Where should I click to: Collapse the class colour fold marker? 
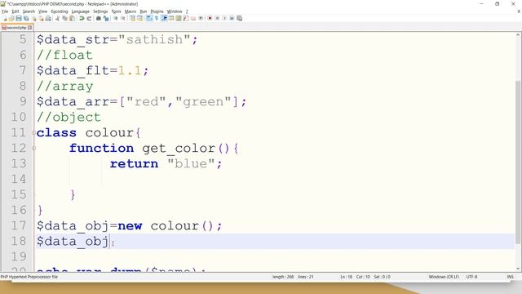pos(34,132)
